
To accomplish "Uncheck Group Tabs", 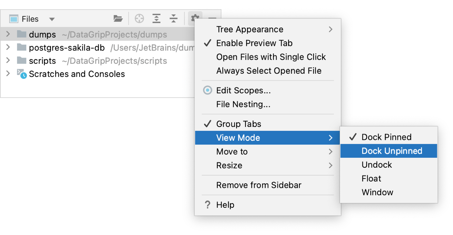I will [239, 124].
